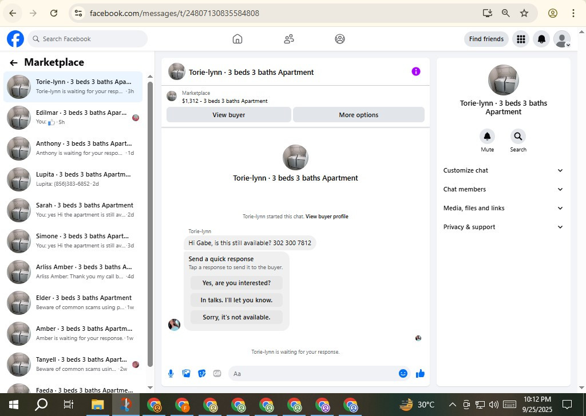
Task: Open conversation information purple icon
Action: click(415, 71)
